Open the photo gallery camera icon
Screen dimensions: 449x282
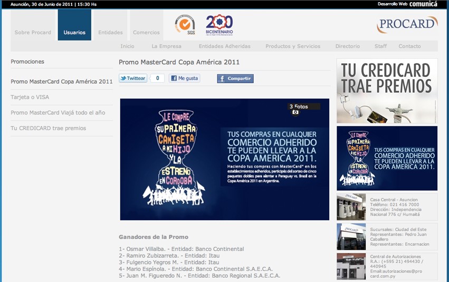[x=295, y=112]
